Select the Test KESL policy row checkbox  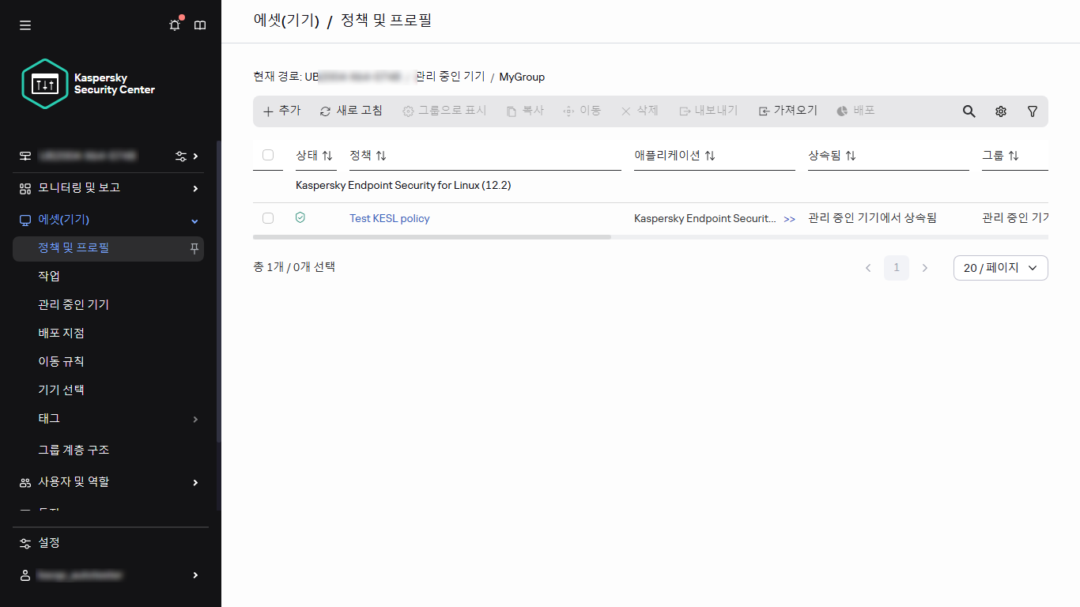[x=268, y=217]
